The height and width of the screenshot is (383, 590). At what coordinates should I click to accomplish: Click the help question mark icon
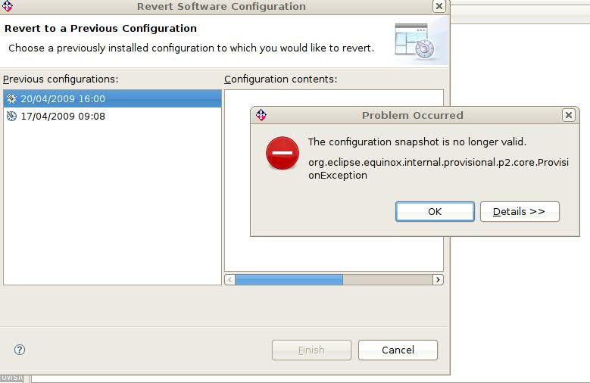20,350
